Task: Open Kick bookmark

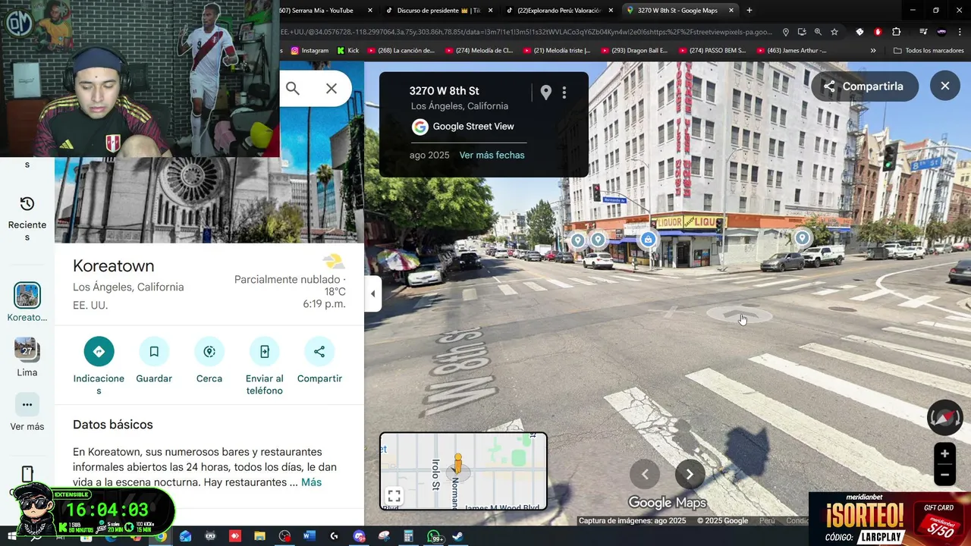Action: pos(348,51)
